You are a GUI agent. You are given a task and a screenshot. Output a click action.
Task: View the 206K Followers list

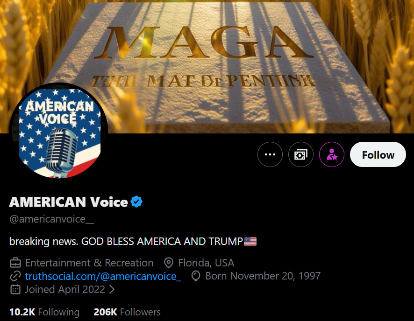(127, 312)
